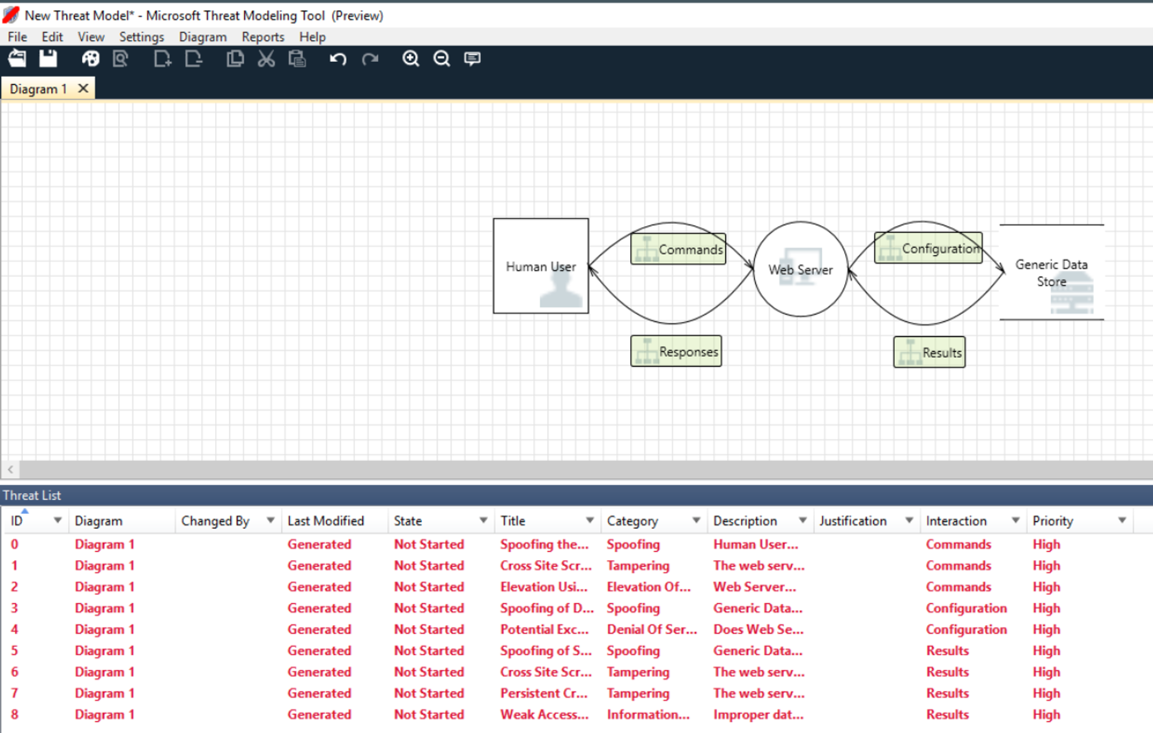Click the Title column header text

(513, 521)
